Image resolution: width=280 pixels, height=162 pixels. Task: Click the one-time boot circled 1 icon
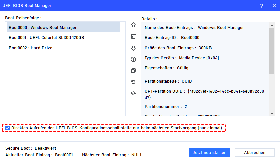click(133, 59)
